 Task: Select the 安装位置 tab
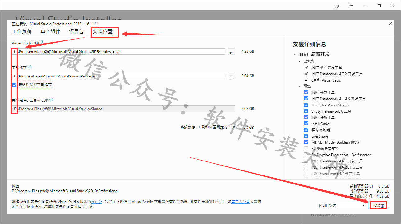click(103, 31)
